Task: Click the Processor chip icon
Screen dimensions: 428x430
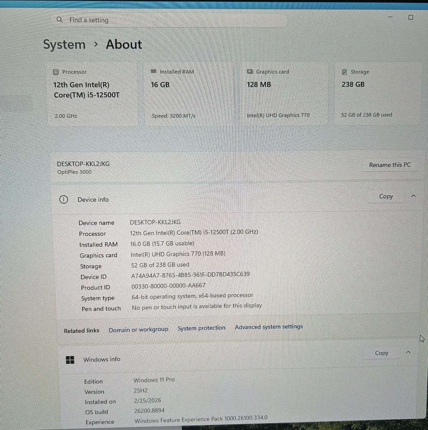Action: [56, 72]
